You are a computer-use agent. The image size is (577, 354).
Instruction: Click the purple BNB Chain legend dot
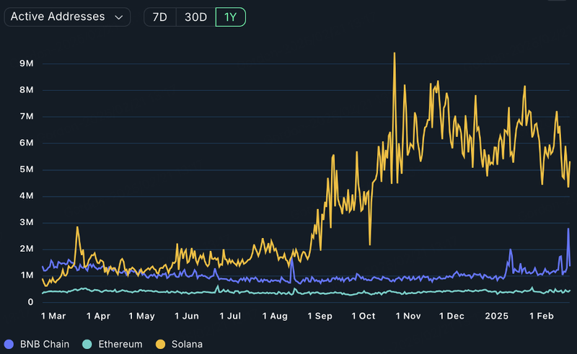[x=9, y=344]
